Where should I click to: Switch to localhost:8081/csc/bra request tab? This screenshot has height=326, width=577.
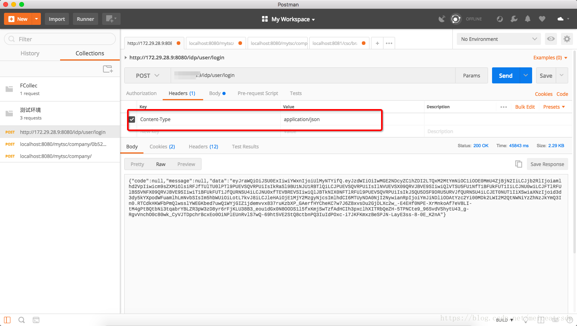(339, 43)
